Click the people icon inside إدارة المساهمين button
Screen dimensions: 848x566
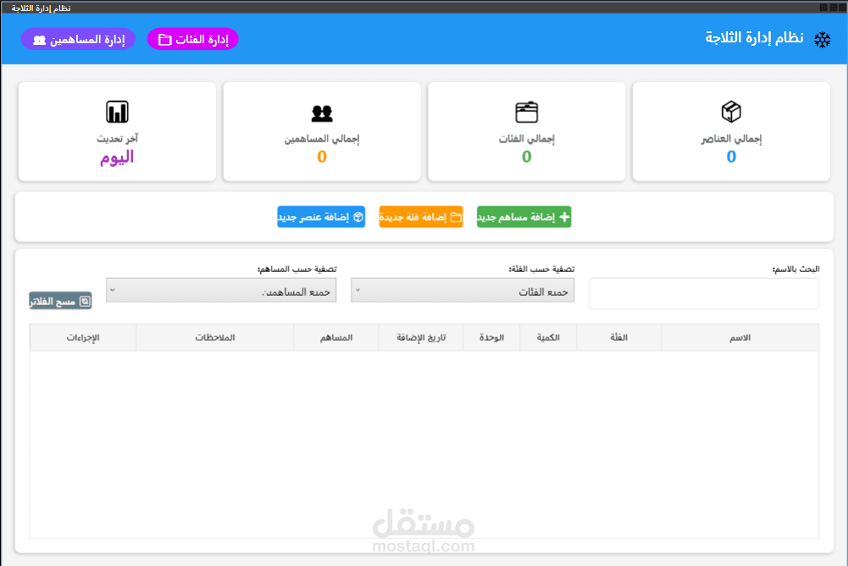40,40
